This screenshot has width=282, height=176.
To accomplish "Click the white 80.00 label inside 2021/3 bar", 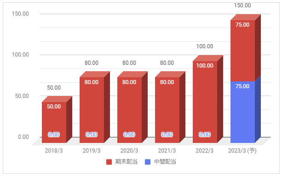I will 167,82.
